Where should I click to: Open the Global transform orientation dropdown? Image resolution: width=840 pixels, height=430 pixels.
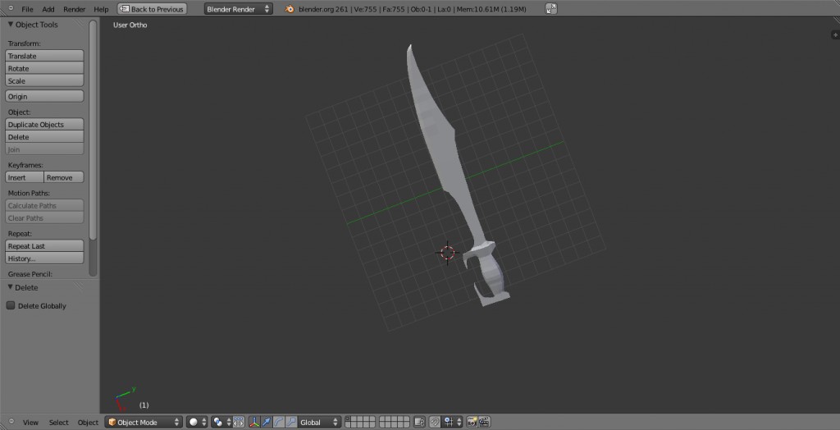[x=319, y=422]
